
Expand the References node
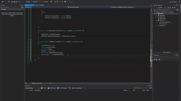click(156, 17)
